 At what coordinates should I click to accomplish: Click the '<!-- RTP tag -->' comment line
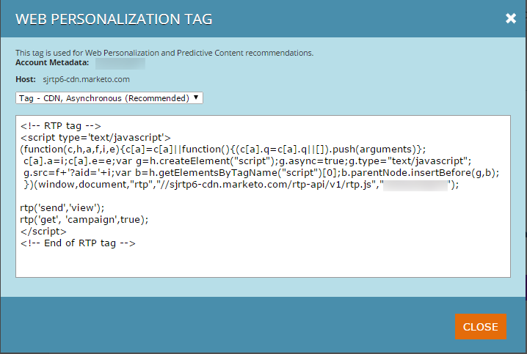click(x=60, y=126)
